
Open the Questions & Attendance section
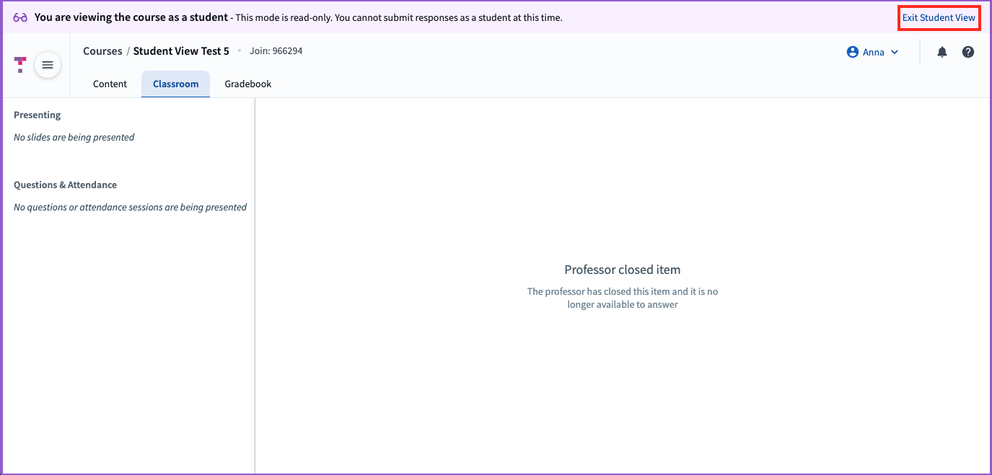coord(65,185)
